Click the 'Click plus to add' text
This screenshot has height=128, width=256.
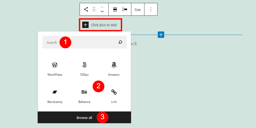coord(104,25)
